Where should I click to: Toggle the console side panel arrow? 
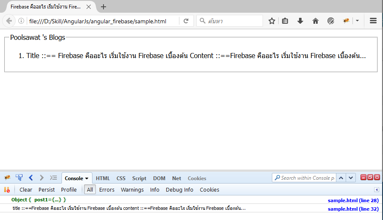(x=377, y=190)
